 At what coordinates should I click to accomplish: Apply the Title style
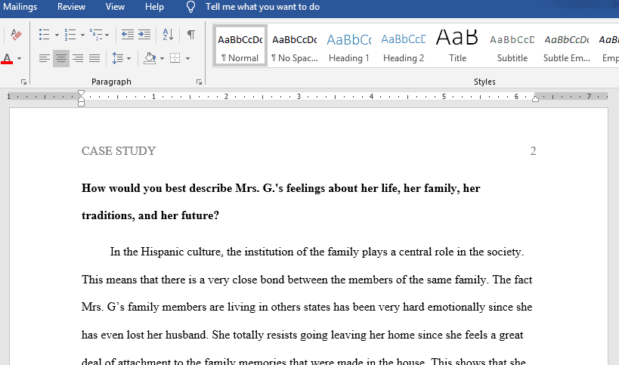(x=457, y=45)
